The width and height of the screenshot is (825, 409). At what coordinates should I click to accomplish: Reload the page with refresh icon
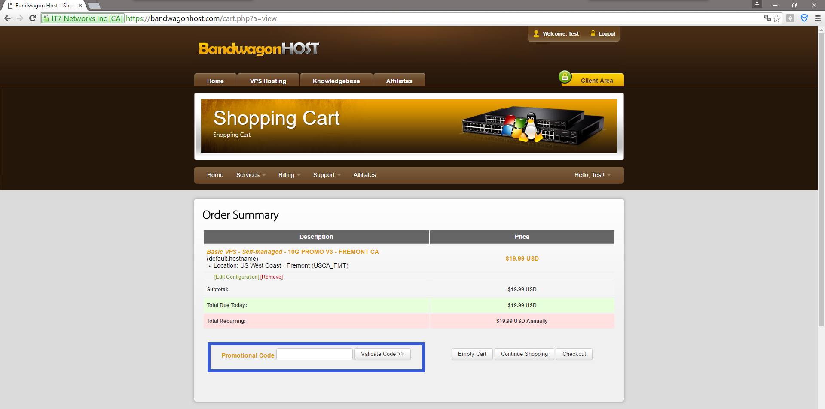pos(32,18)
